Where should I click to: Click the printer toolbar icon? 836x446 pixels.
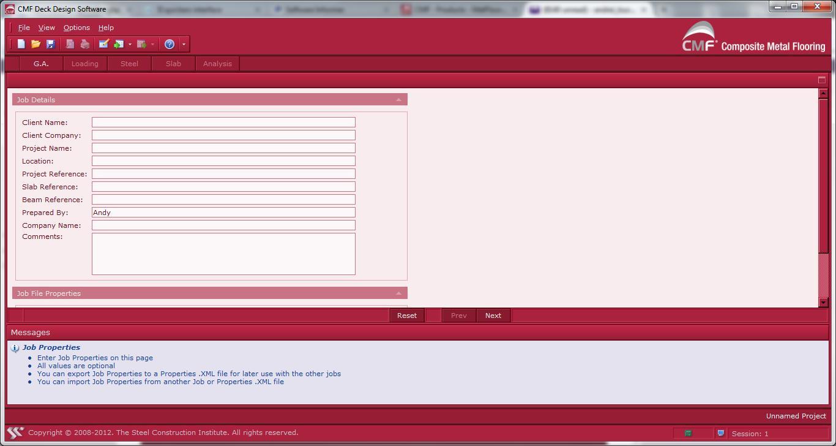[84, 44]
